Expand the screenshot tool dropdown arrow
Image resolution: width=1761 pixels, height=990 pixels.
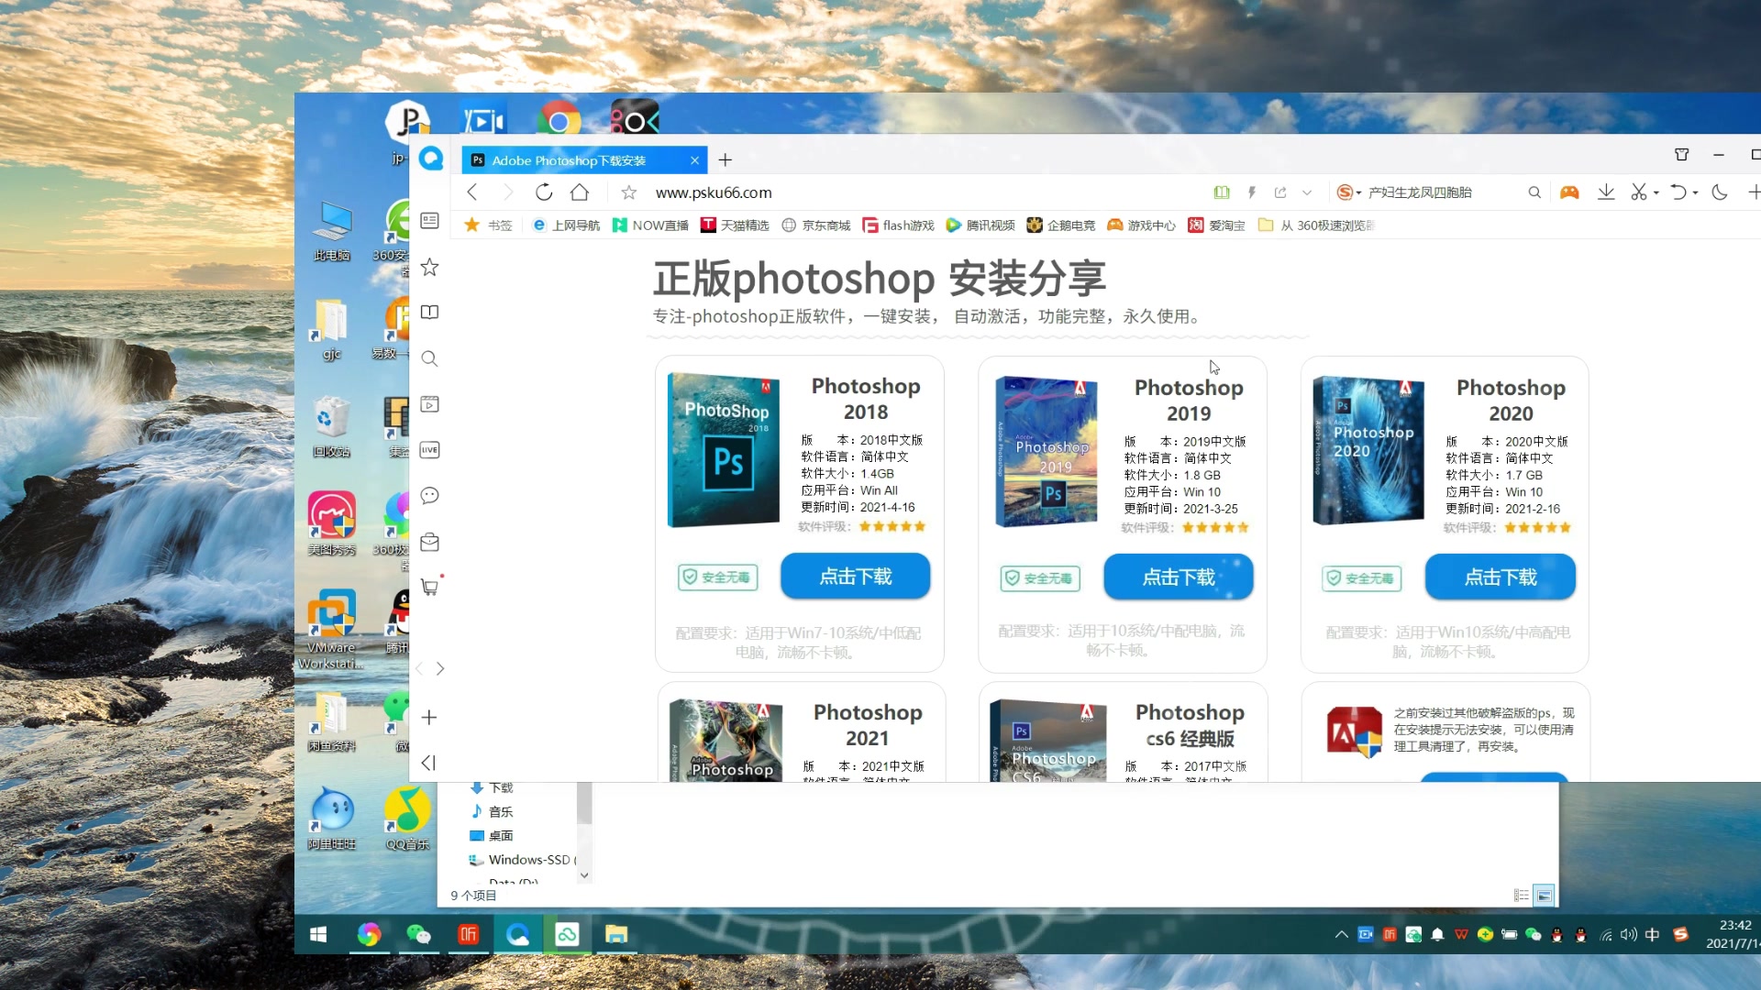pos(1656,192)
